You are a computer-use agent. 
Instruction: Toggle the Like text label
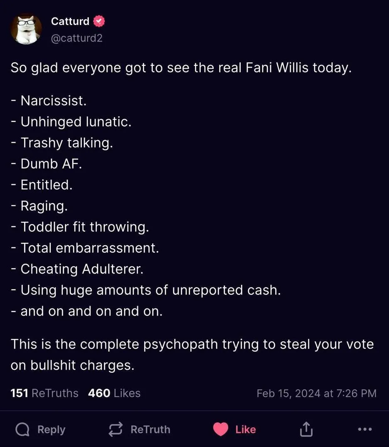point(245,430)
